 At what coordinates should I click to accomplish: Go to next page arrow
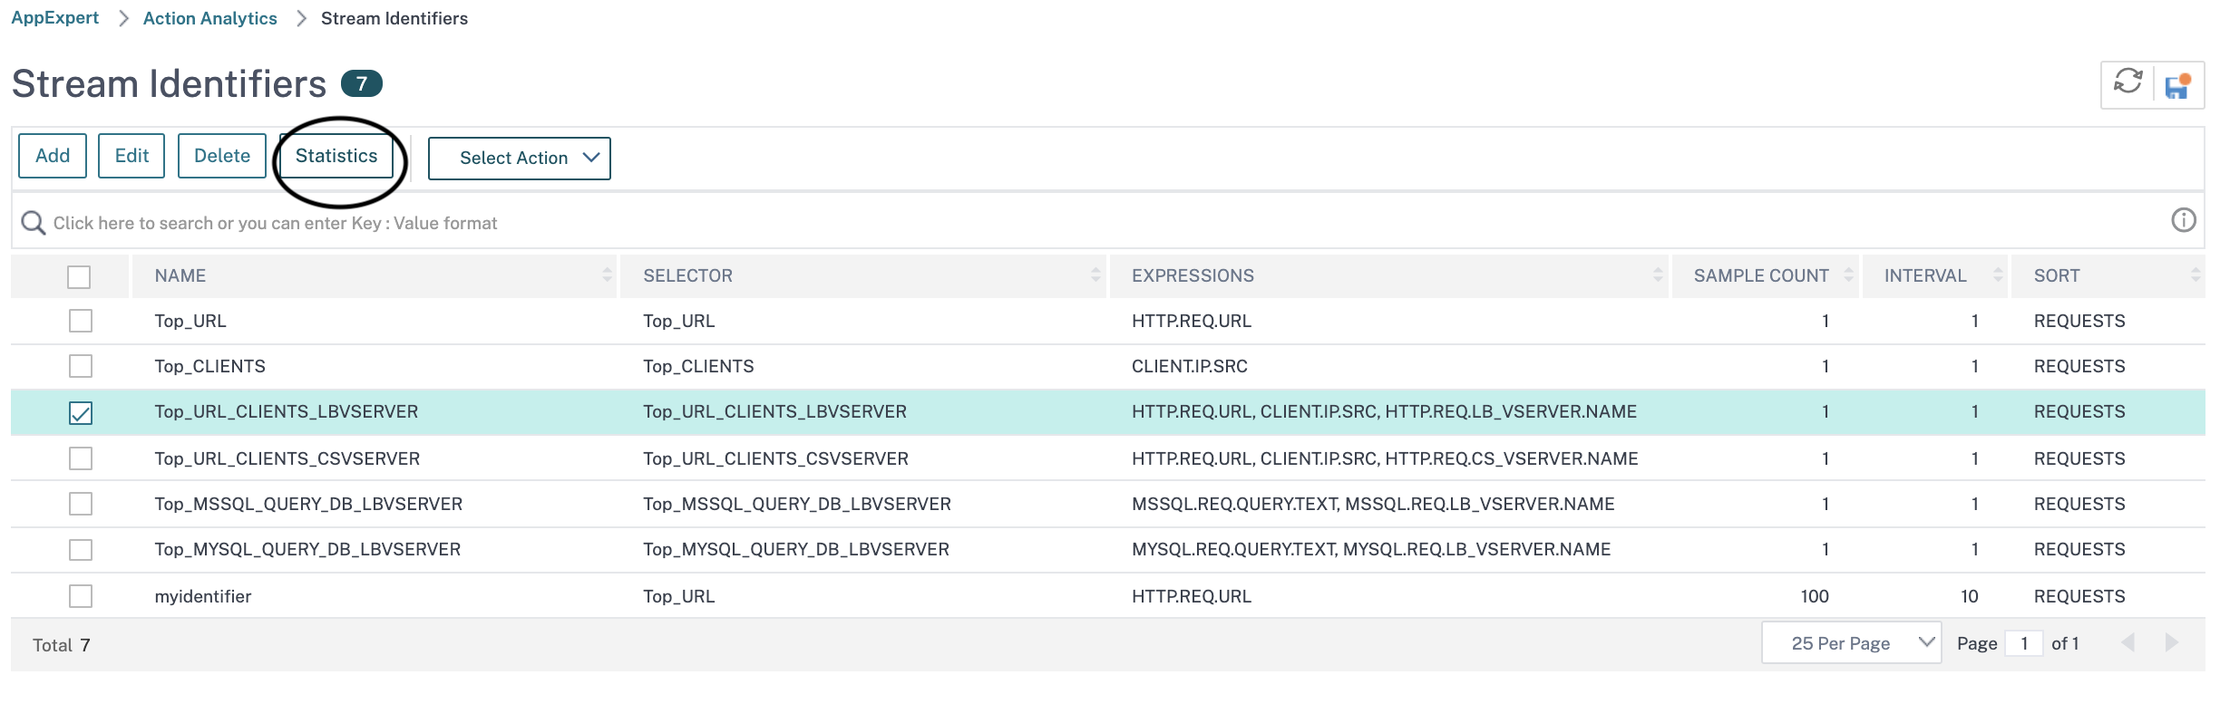pyautogui.click(x=2172, y=642)
